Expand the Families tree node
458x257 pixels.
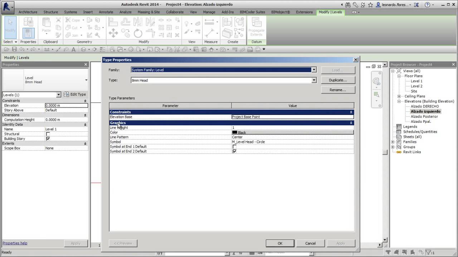(393, 142)
